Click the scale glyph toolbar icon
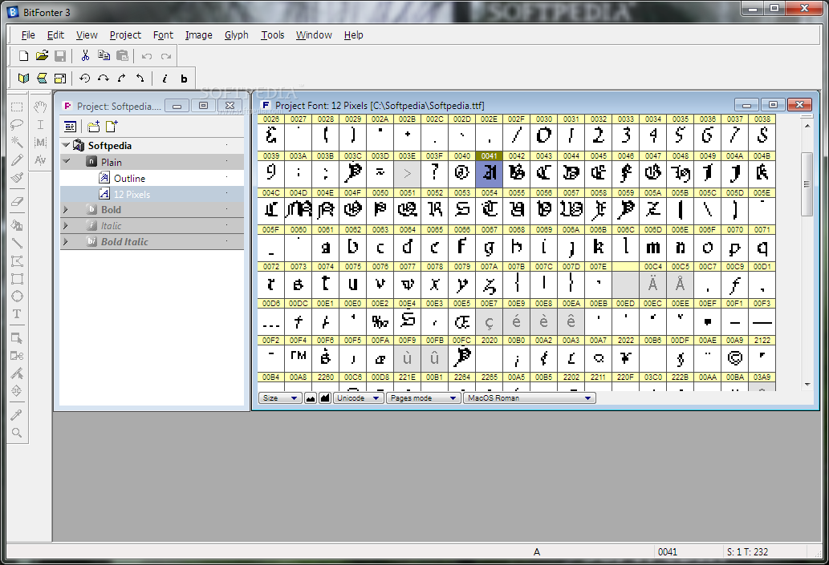Screen dimensions: 829x565 [60, 79]
